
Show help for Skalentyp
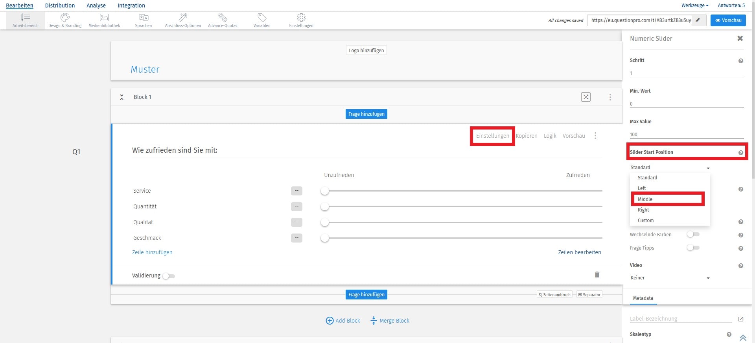coord(729,334)
